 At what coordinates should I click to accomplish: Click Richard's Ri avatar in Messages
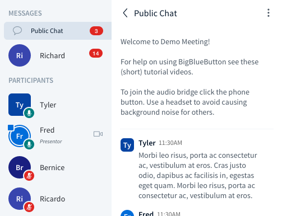click(20, 55)
